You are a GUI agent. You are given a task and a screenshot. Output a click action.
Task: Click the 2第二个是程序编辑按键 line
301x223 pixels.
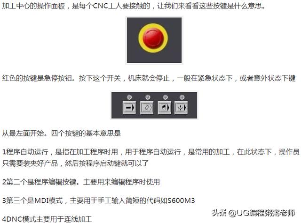81,182
